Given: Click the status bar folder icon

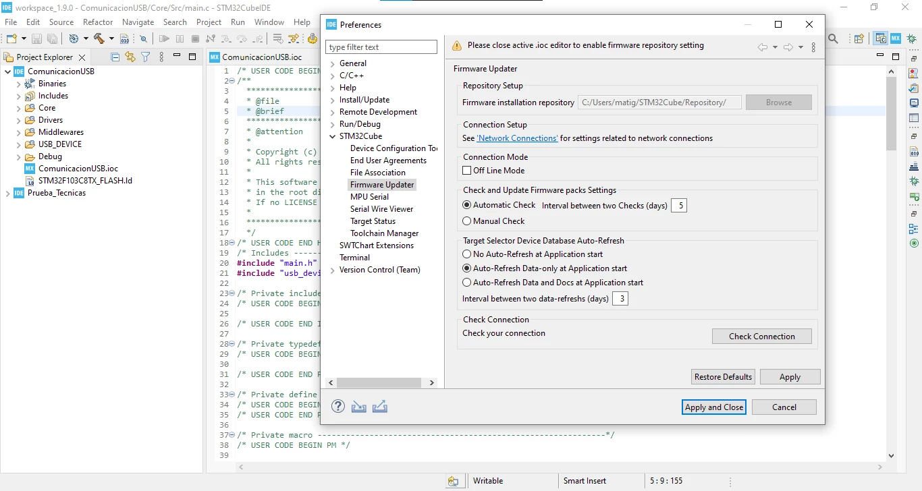Looking at the screenshot, I should click(453, 482).
